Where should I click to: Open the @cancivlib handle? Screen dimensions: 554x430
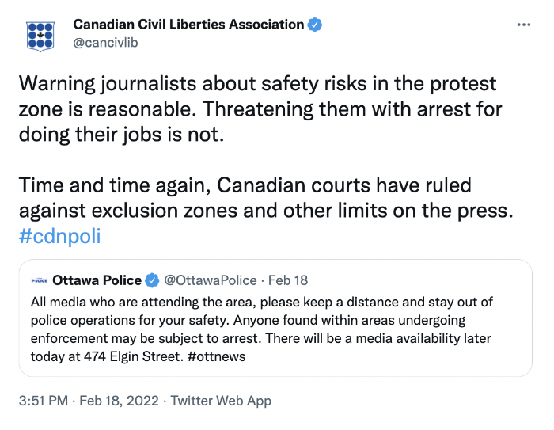click(105, 43)
